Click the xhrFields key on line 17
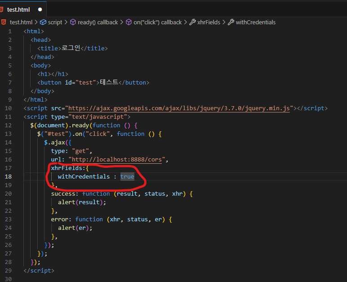Screen dimensions: 347x282 (67, 168)
